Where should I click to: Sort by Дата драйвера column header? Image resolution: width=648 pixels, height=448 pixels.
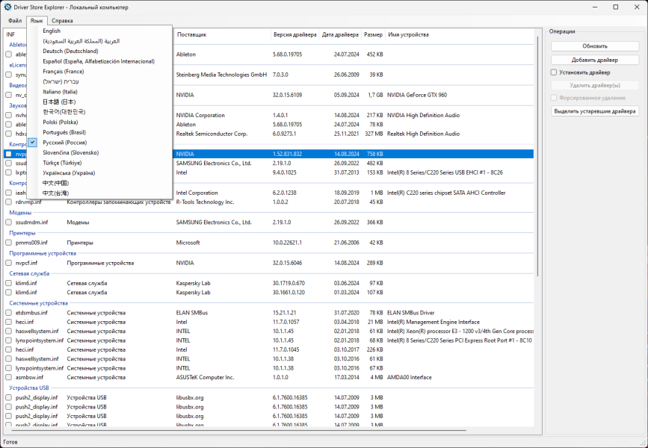[x=340, y=34]
